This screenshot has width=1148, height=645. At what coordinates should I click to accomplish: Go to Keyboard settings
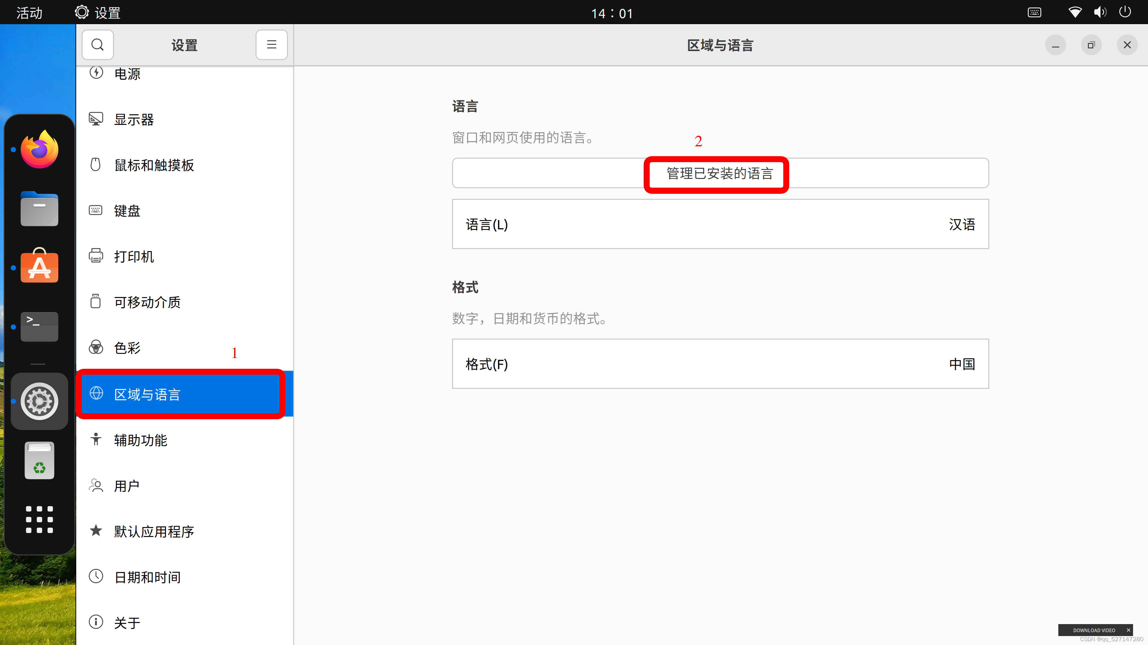127,211
